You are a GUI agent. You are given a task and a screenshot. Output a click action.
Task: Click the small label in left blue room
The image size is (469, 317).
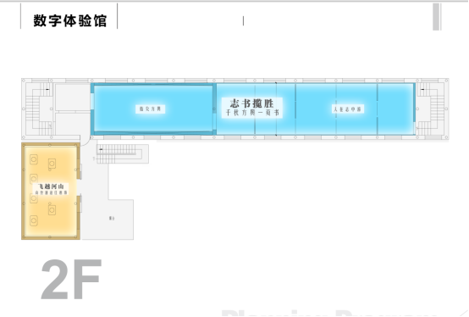coord(150,108)
